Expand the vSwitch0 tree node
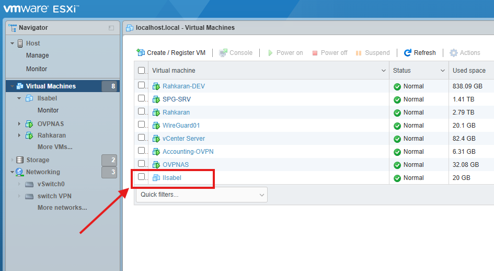The width and height of the screenshot is (494, 271). (19, 184)
